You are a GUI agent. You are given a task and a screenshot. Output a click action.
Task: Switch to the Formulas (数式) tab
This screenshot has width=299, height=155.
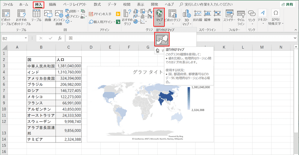97,4
